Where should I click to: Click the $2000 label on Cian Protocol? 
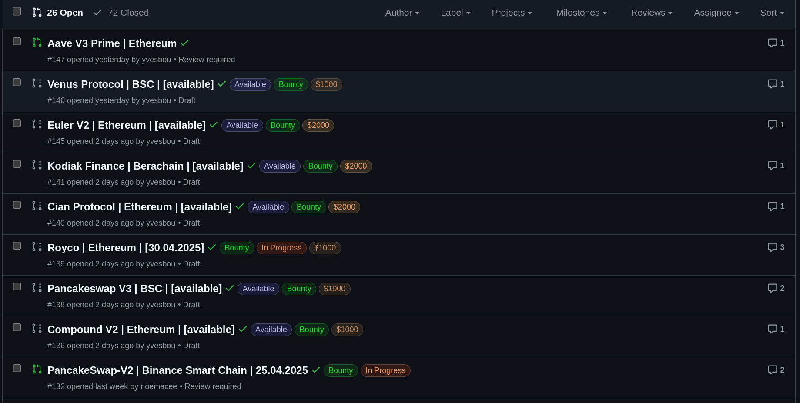344,207
